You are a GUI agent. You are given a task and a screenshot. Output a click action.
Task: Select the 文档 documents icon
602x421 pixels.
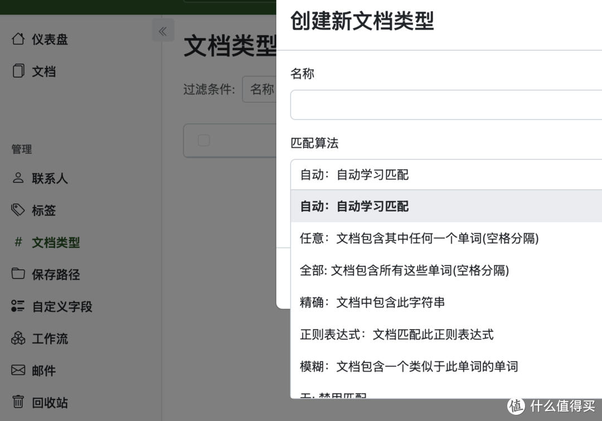coord(18,71)
